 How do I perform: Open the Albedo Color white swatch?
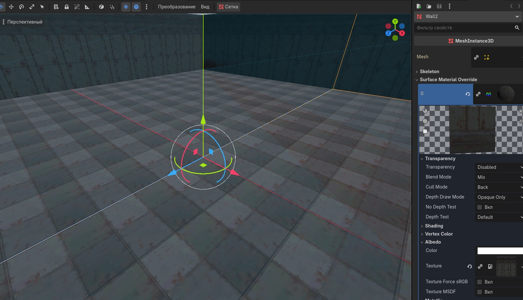point(500,251)
